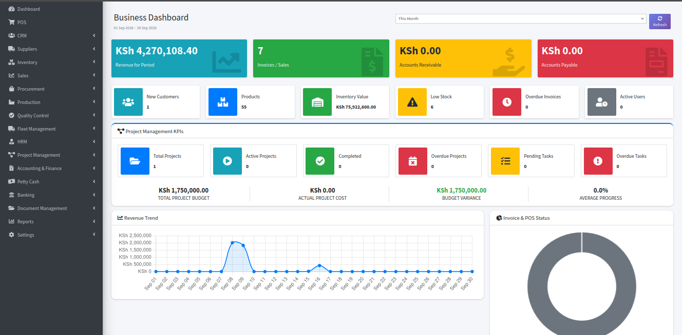
Task: Click the Overdue Projects calendar icon
Action: click(x=413, y=161)
